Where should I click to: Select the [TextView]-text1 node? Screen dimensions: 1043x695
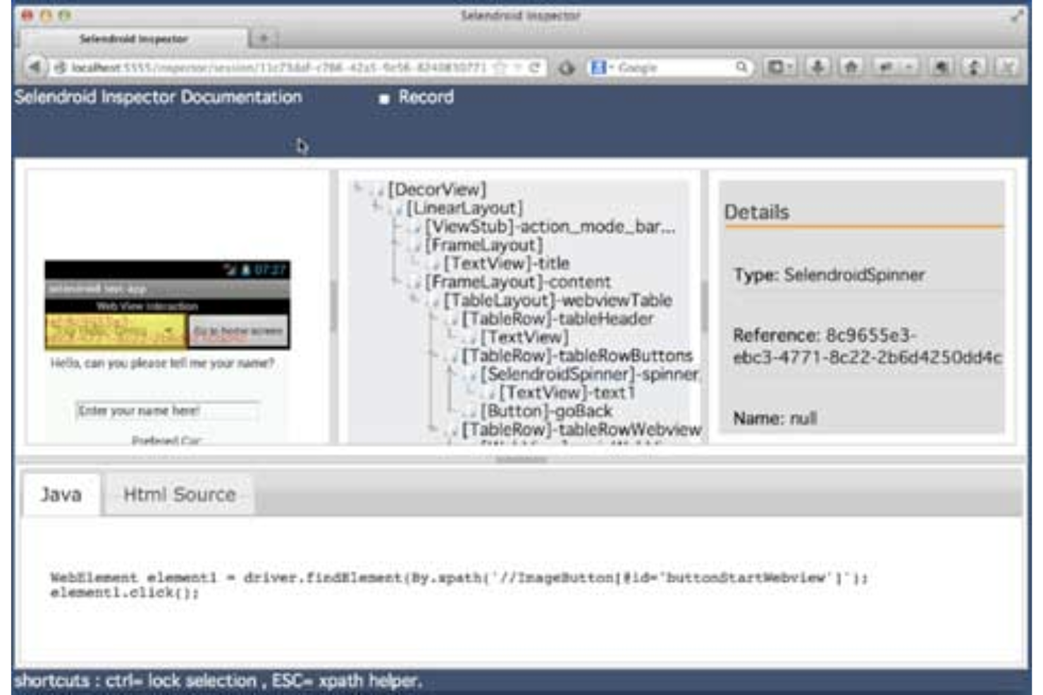[x=567, y=392]
